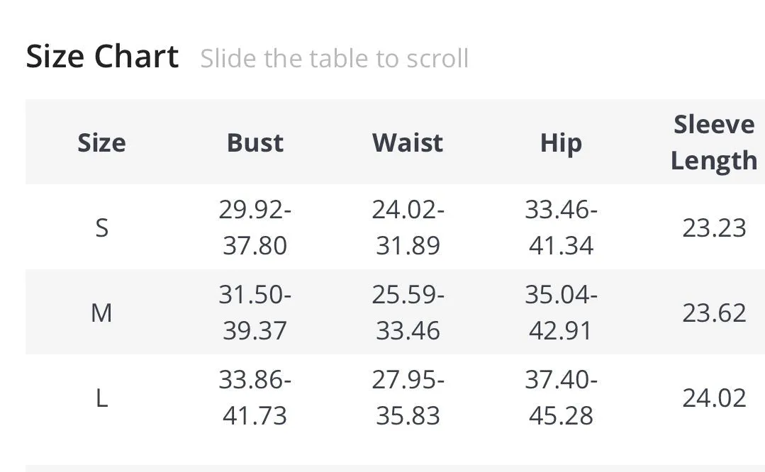
Task: Click waist value 24.02-31.89
Action: point(408,227)
